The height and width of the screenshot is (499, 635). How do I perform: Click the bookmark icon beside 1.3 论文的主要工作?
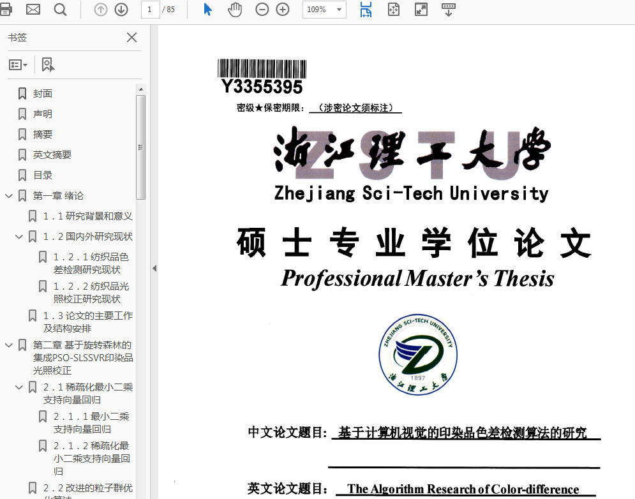tap(33, 315)
